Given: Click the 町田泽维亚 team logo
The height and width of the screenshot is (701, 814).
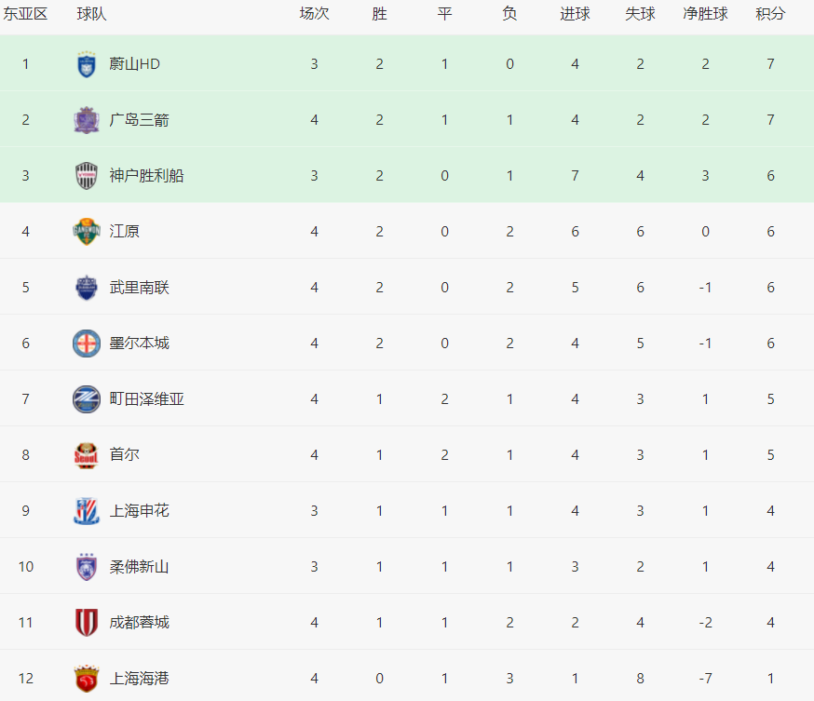Looking at the screenshot, I should click(87, 399).
